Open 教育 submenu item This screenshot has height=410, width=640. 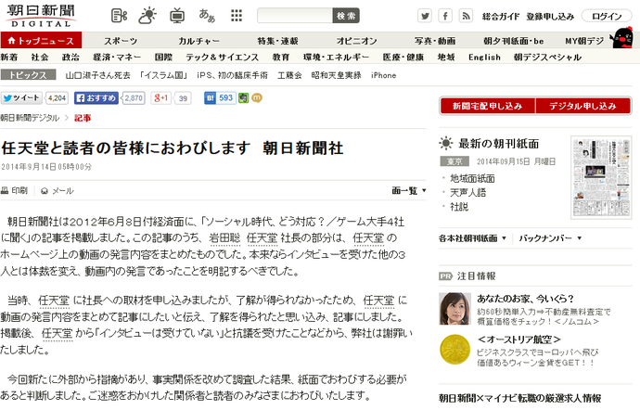[x=281, y=58]
